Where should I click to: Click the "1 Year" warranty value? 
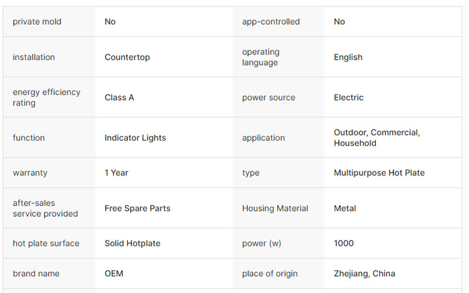(x=116, y=173)
